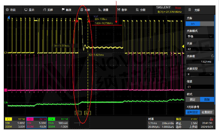Open the 触发 (Trigger) flag menu
219x131 pixels.
pyautogui.click(x=67, y=10)
